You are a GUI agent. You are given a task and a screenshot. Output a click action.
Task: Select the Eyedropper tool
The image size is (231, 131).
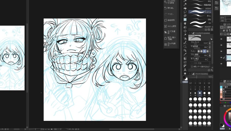click(185, 54)
